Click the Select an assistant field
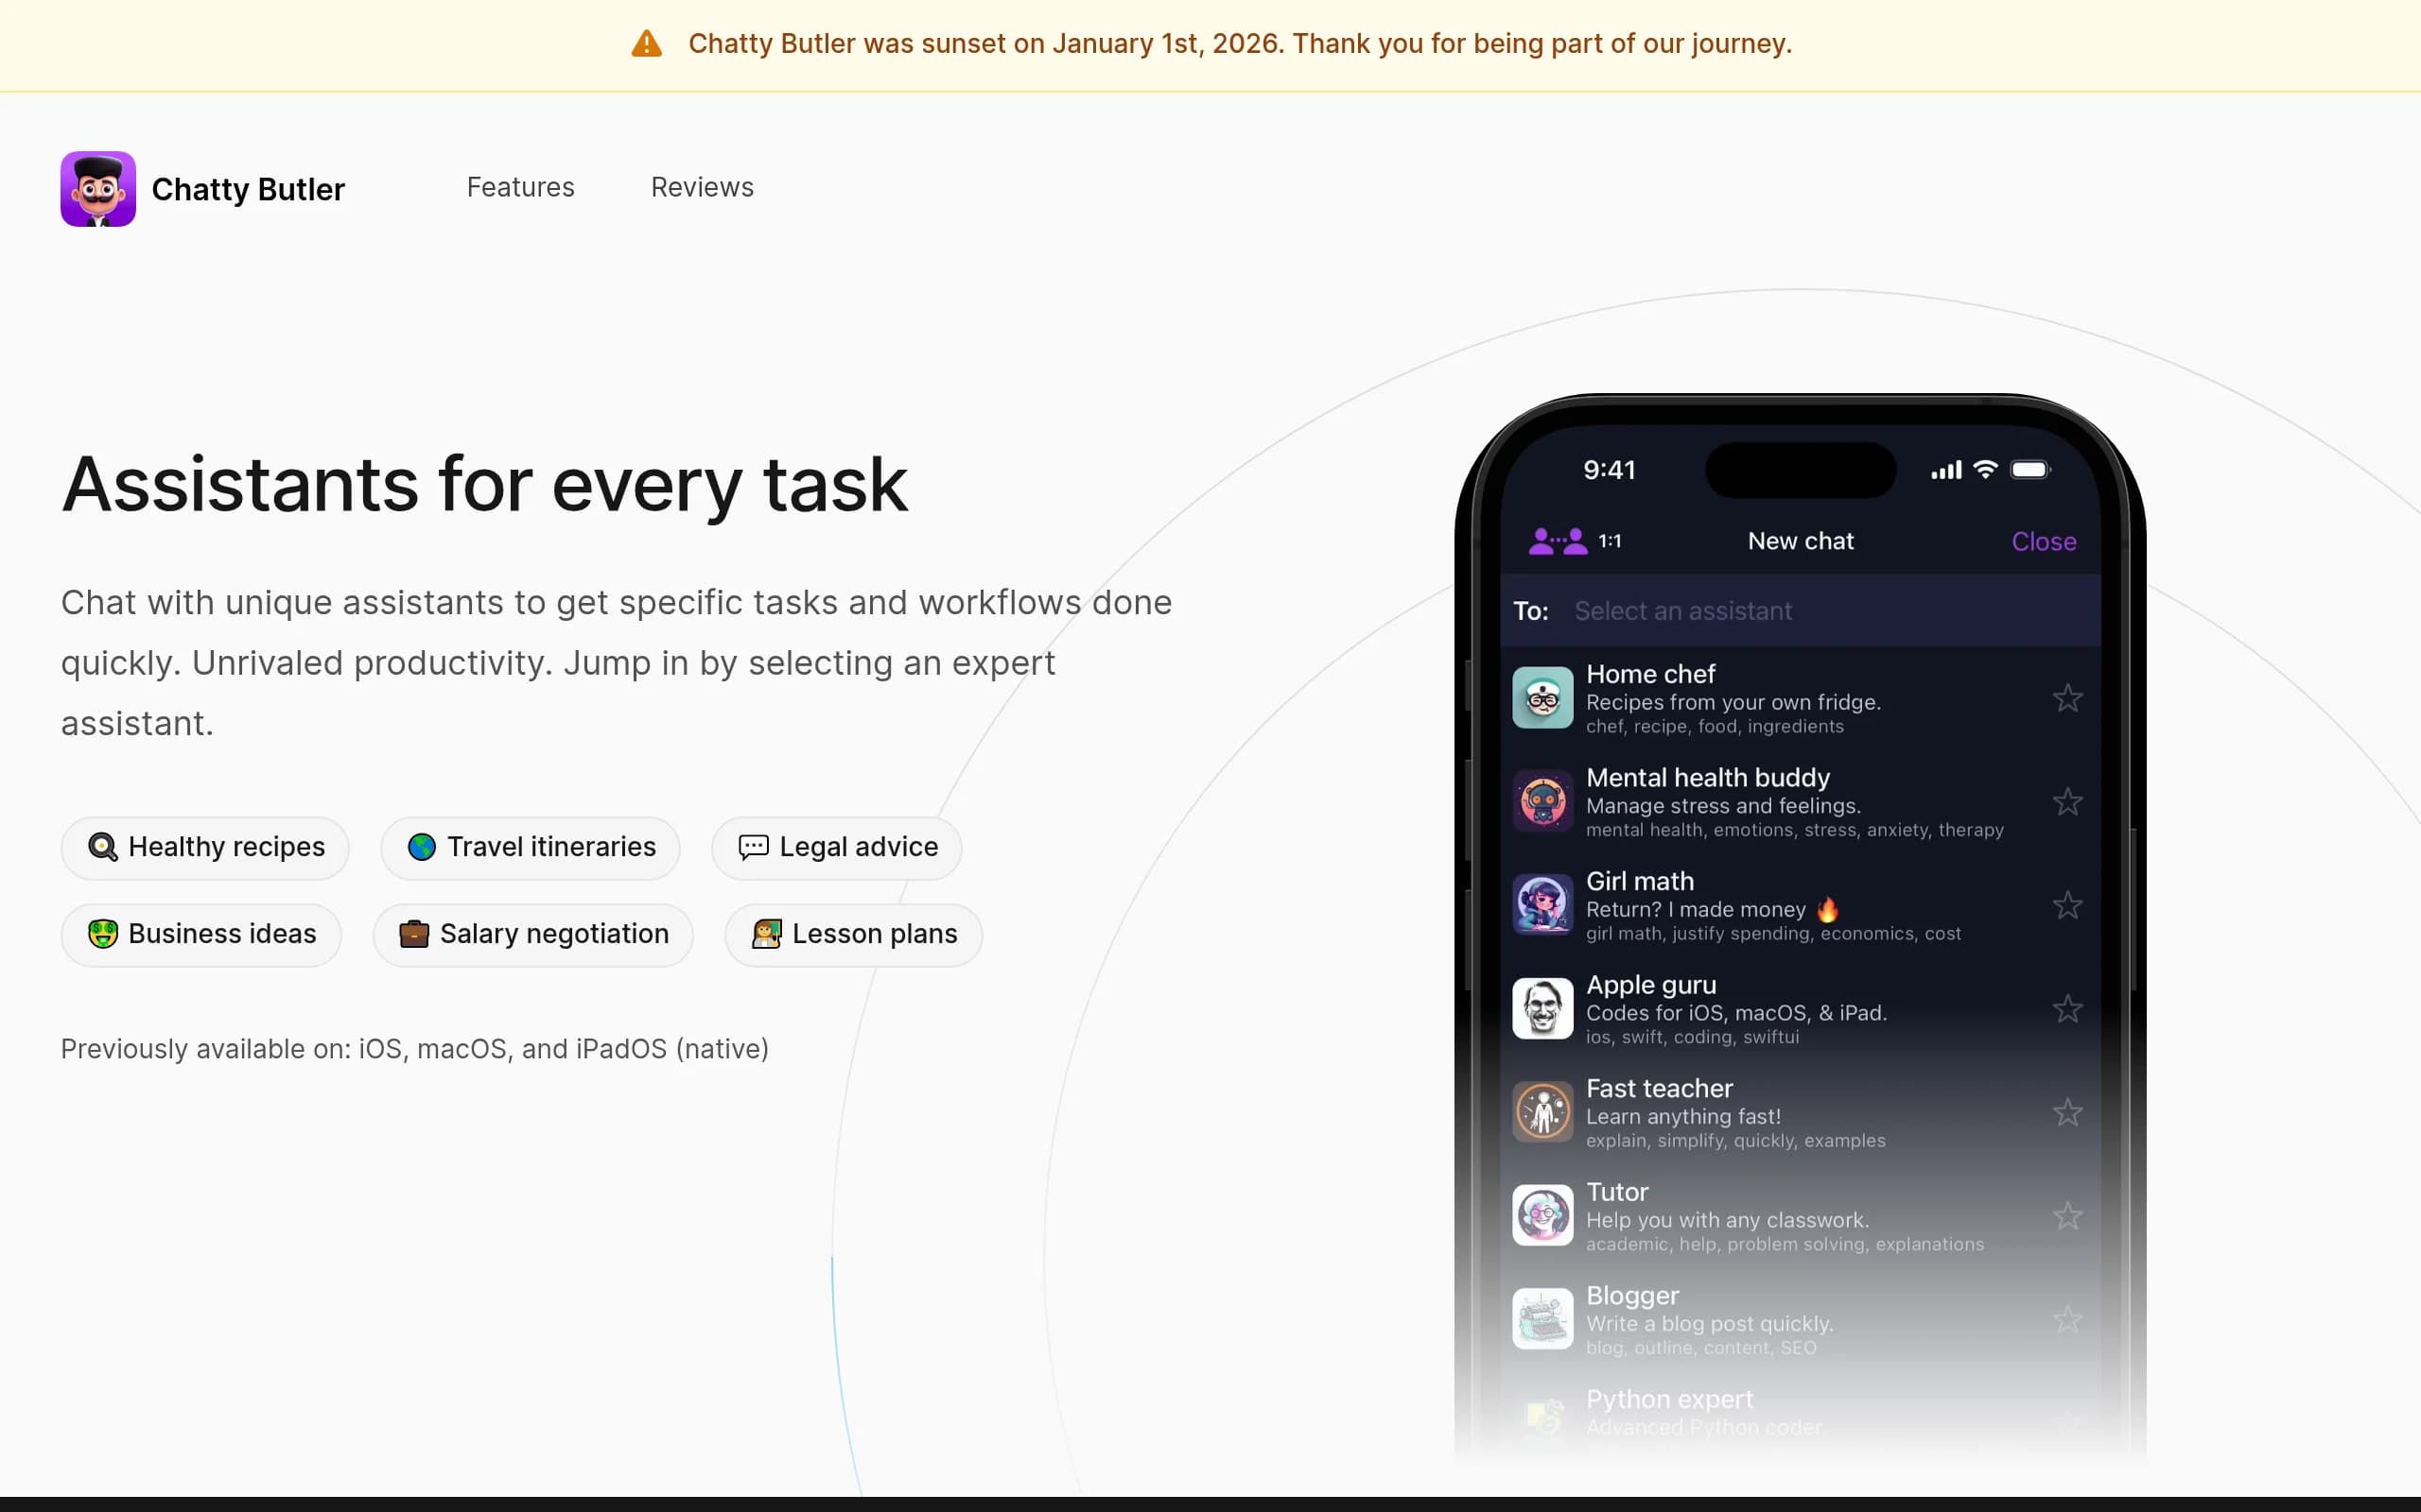 [1800, 611]
